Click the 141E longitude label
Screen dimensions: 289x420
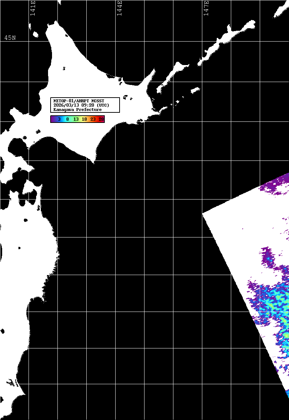click(33, 8)
